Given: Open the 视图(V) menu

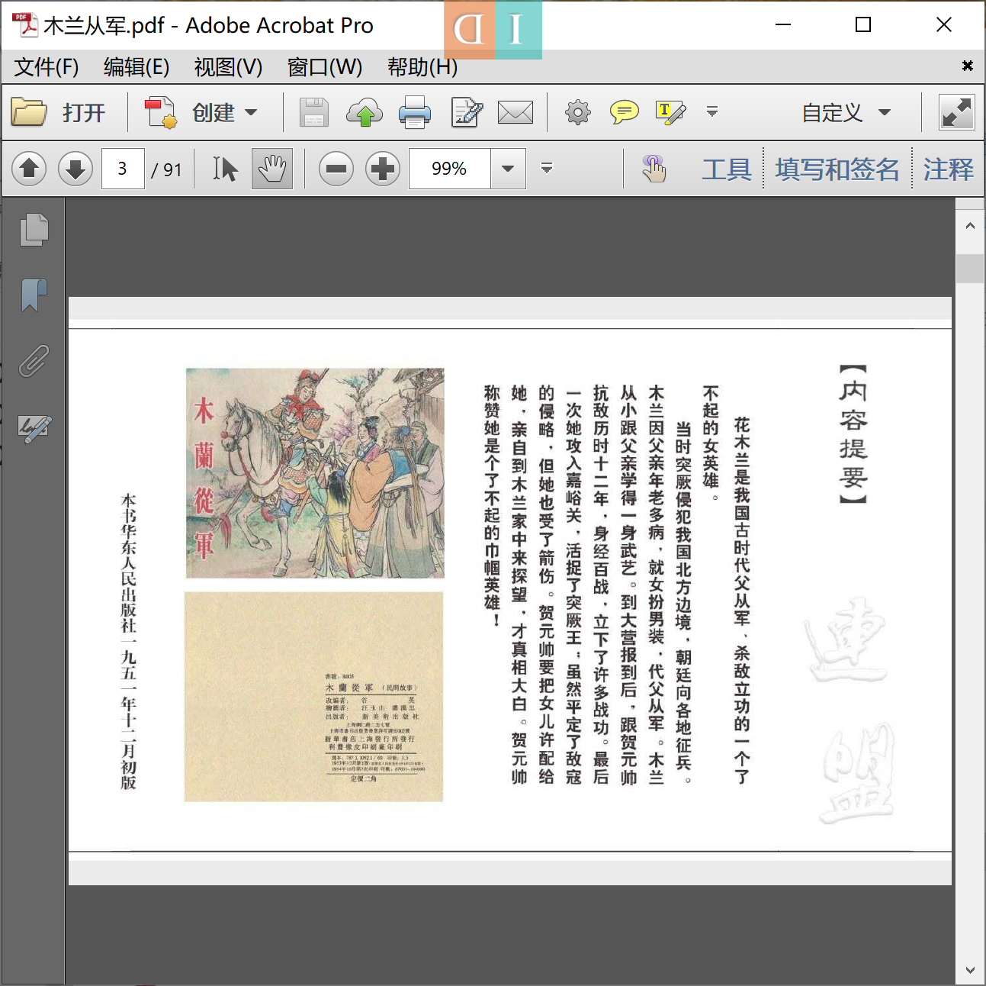Looking at the screenshot, I should coord(228,67).
